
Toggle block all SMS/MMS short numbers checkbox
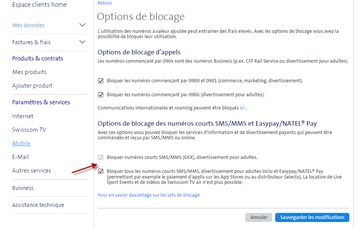[101, 171]
